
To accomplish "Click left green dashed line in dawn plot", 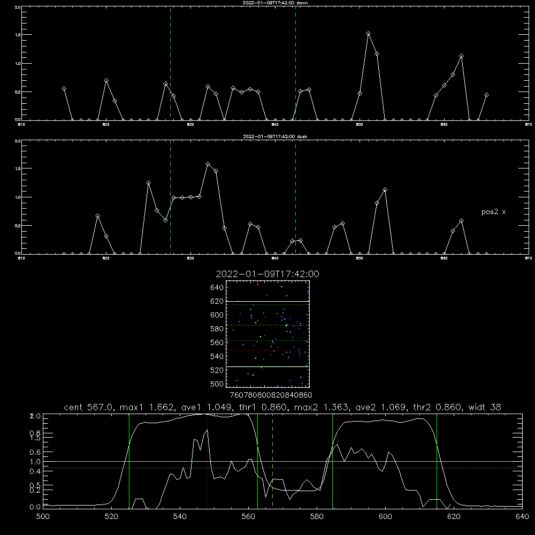I will [170, 64].
